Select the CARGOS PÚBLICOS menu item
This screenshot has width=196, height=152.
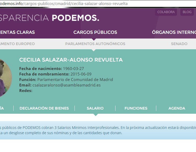[95, 32]
